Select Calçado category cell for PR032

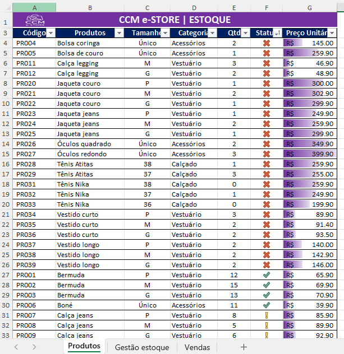pos(194,194)
